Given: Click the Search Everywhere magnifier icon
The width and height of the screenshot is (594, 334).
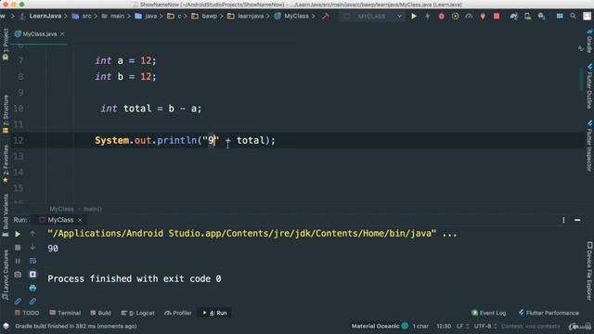Looking at the screenshot, I should coord(574,17).
